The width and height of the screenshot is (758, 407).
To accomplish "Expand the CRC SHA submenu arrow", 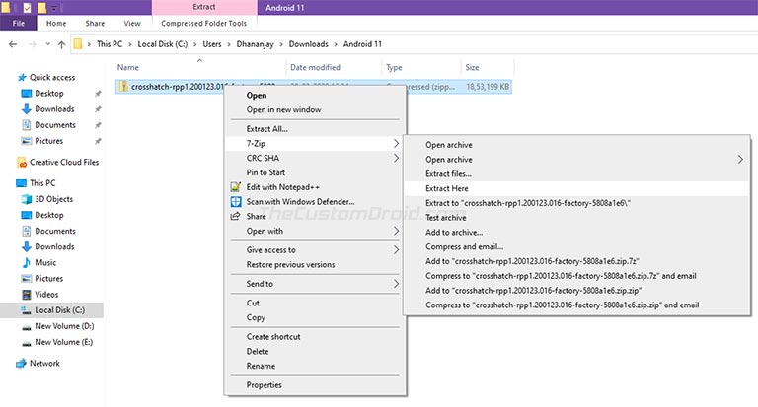I will click(x=396, y=158).
